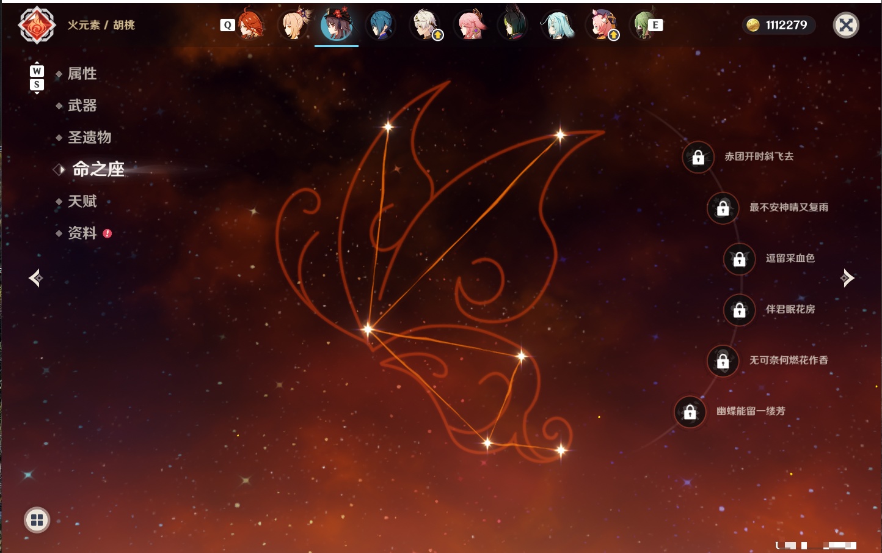The width and height of the screenshot is (882, 553).
Task: Select the blue-haired character portrait
Action: [x=381, y=25]
